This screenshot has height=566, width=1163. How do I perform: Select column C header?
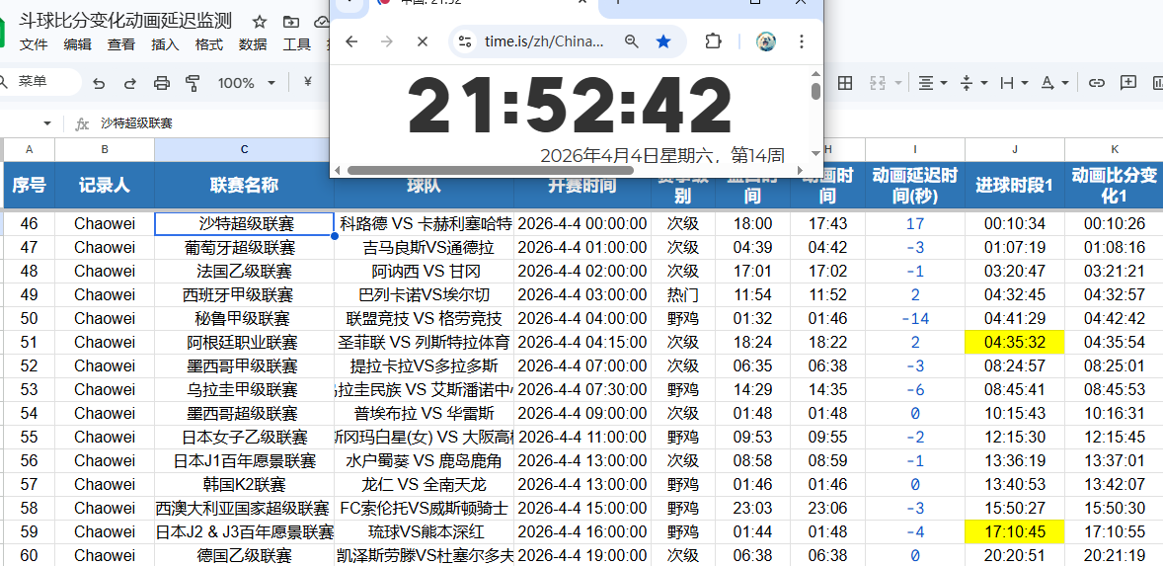244,149
